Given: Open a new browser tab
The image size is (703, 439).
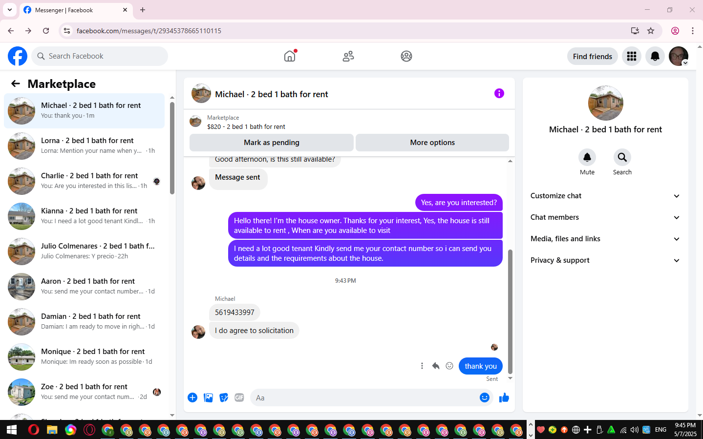Looking at the screenshot, I should tap(143, 10).
